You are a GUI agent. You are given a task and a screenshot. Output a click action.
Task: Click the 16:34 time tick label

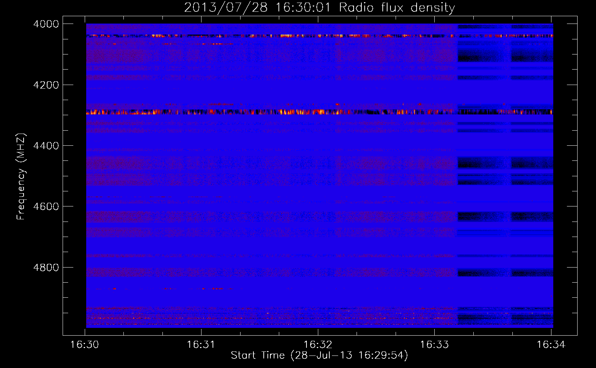(x=551, y=345)
